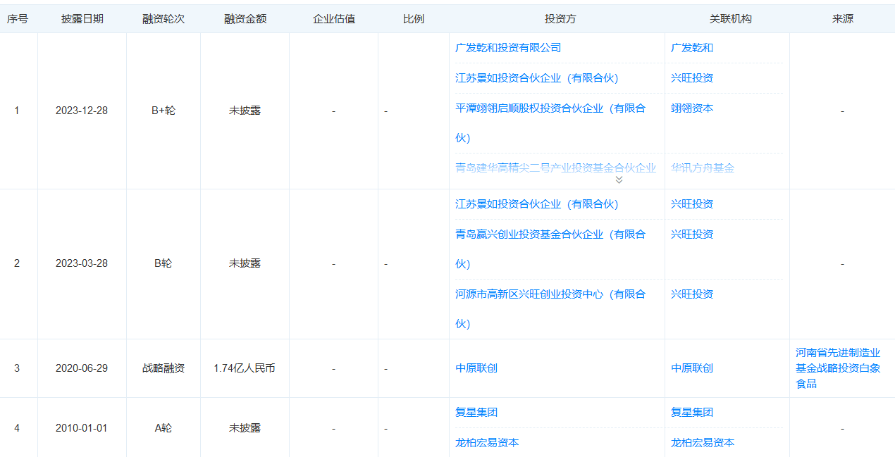Click the 披露日期 column header
Screen dimensions: 895x457
tap(82, 19)
